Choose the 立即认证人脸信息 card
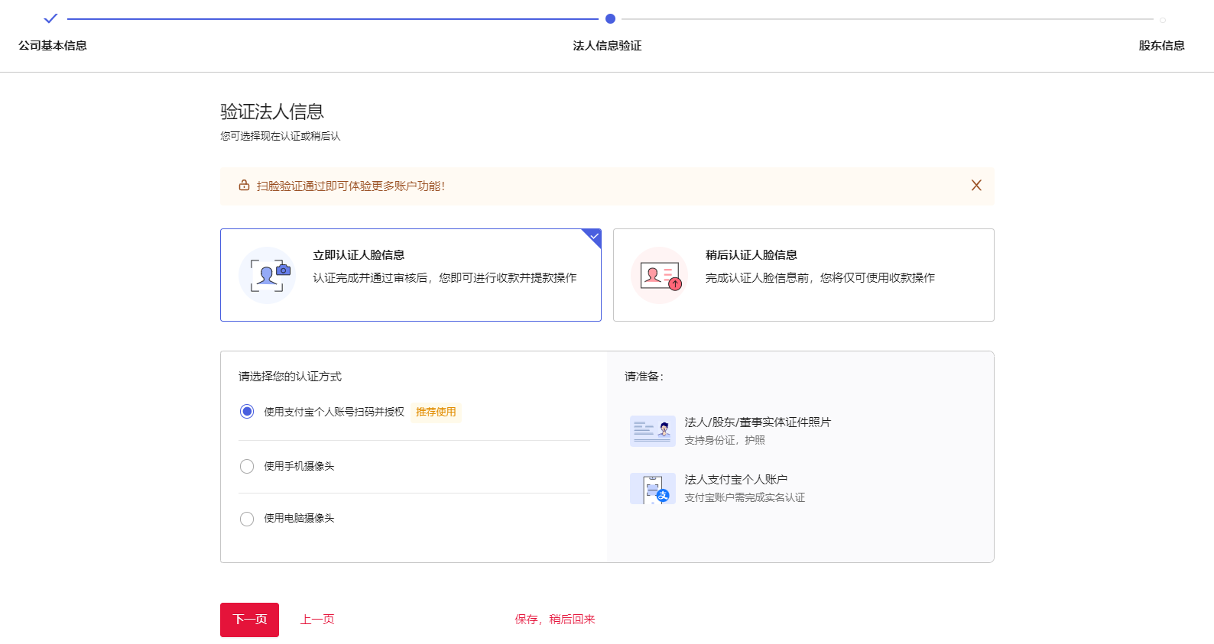 pyautogui.click(x=411, y=275)
